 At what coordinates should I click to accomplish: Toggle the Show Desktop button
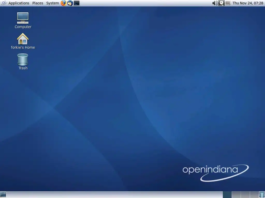tap(3, 194)
